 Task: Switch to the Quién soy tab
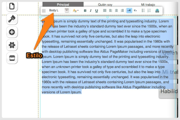click(105, 5)
